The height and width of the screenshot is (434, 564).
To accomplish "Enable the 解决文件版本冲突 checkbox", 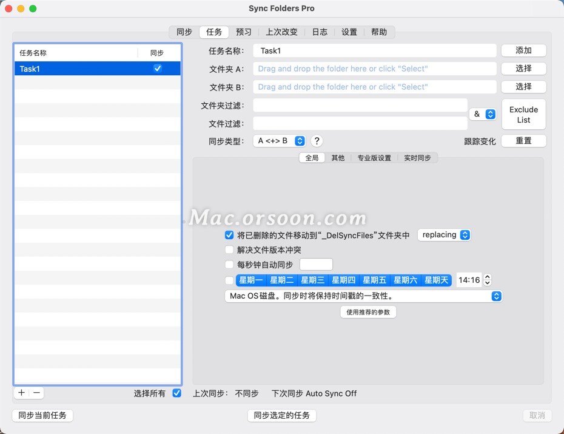I will coord(229,249).
